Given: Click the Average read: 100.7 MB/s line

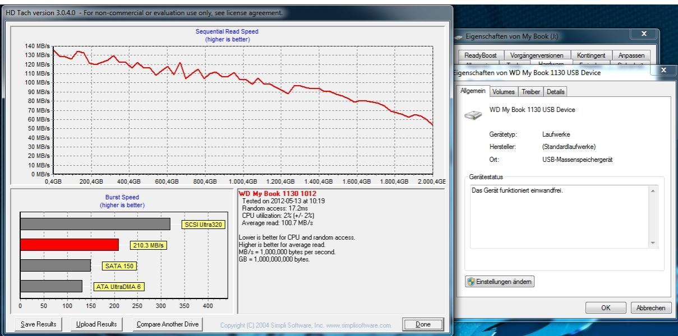Looking at the screenshot, I should point(279,223).
